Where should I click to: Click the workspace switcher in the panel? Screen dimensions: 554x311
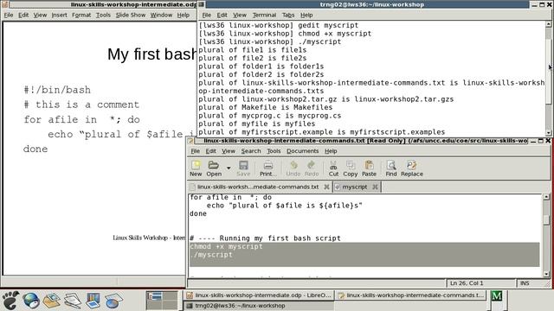click(x=162, y=301)
